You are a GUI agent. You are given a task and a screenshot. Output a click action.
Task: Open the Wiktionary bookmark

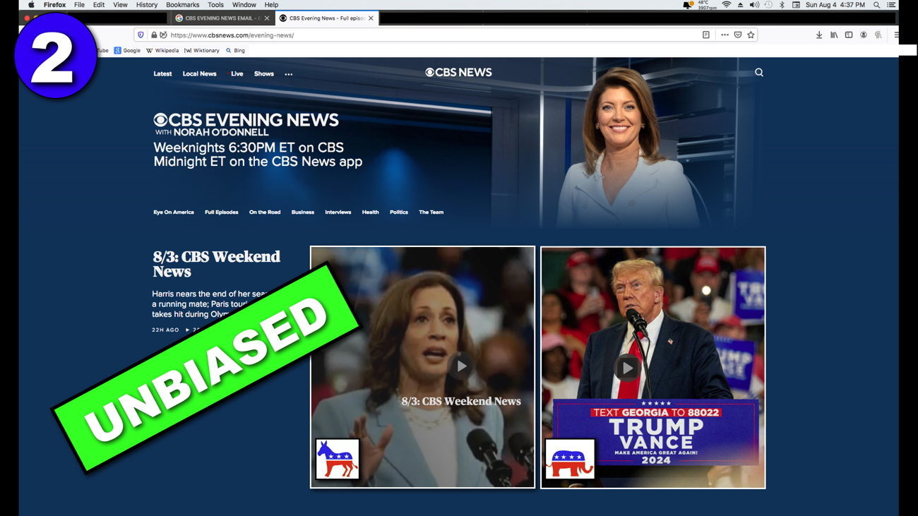coord(202,51)
